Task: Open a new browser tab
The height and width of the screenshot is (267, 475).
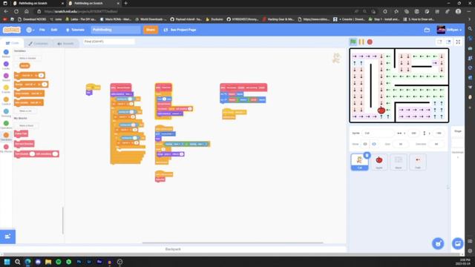Action: click(x=125, y=3)
